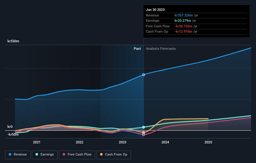This screenshot has height=163, width=256.
Task: Click the 2025 x-axis label
Action: coord(208,142)
